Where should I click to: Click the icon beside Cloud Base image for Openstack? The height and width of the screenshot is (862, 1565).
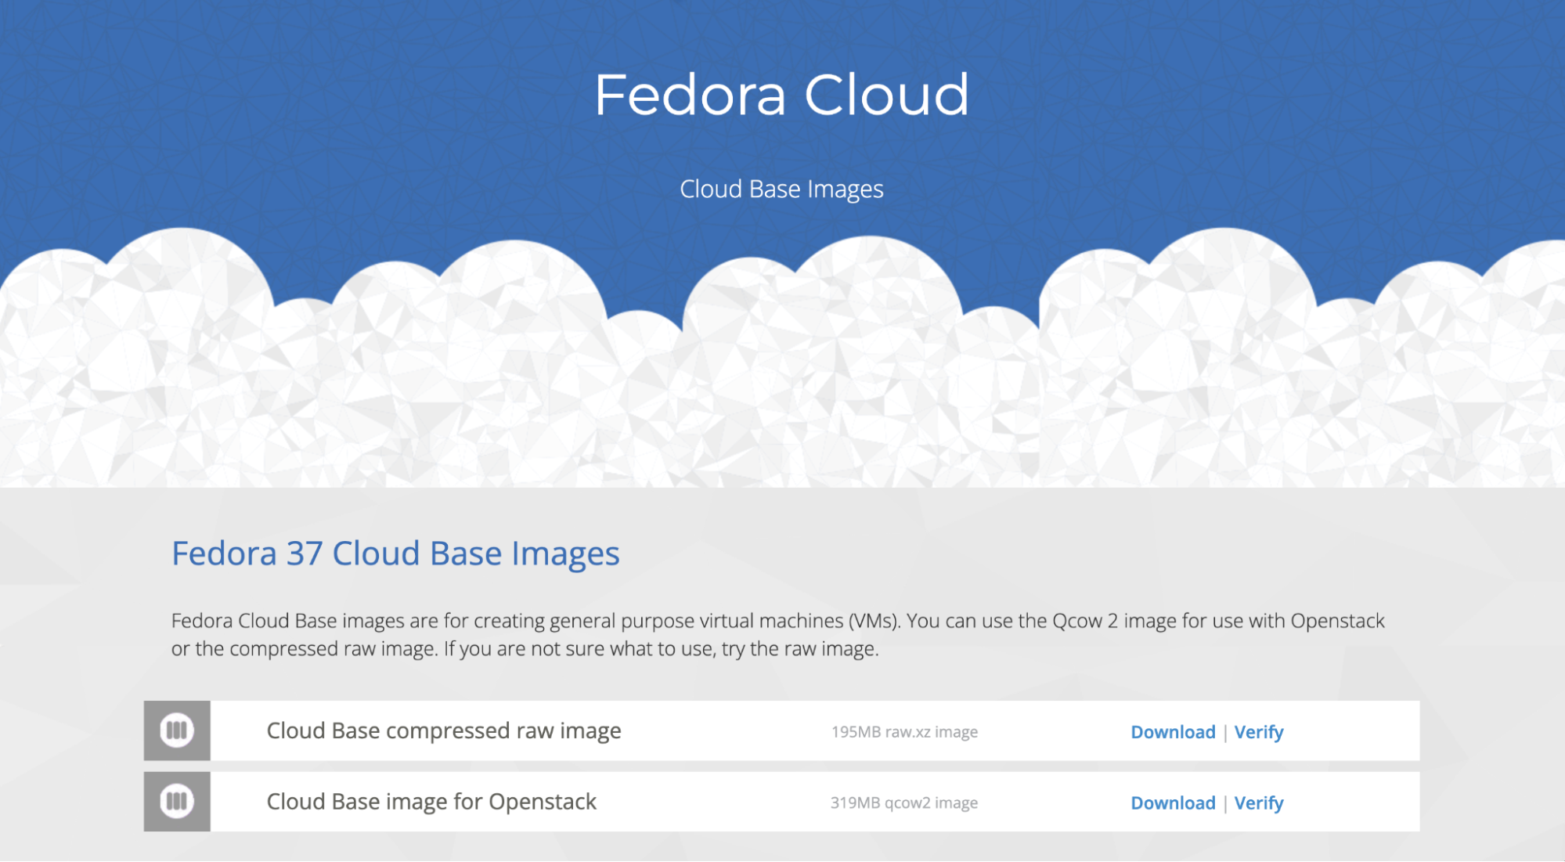click(x=177, y=802)
